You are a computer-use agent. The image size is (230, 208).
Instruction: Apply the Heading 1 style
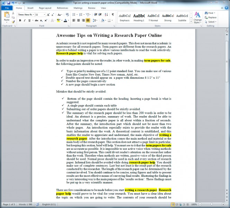point(139,18)
